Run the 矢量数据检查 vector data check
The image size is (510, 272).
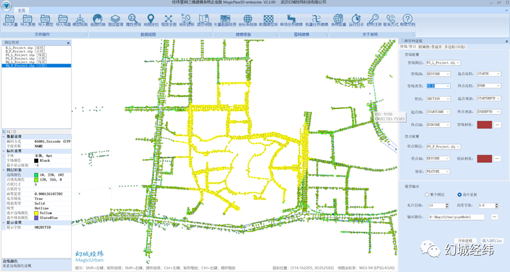pyautogui.click(x=225, y=20)
